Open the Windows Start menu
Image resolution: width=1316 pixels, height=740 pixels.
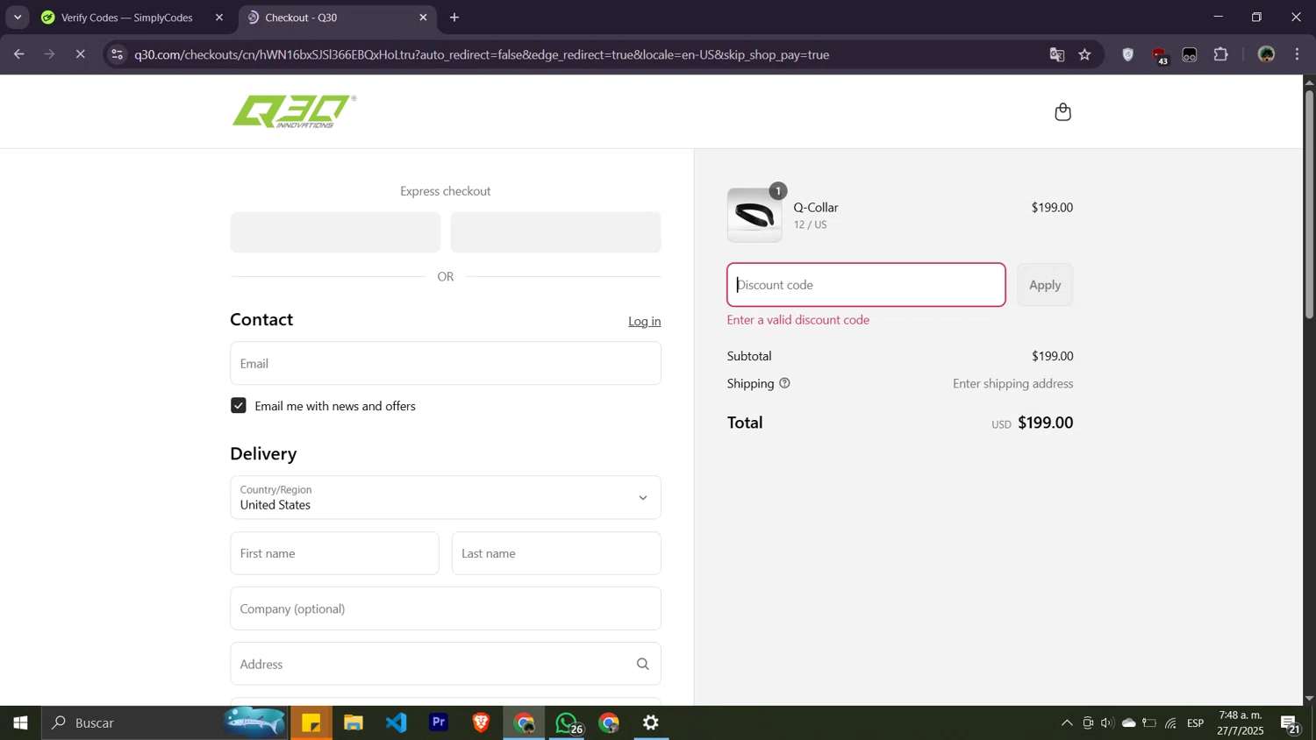20,723
